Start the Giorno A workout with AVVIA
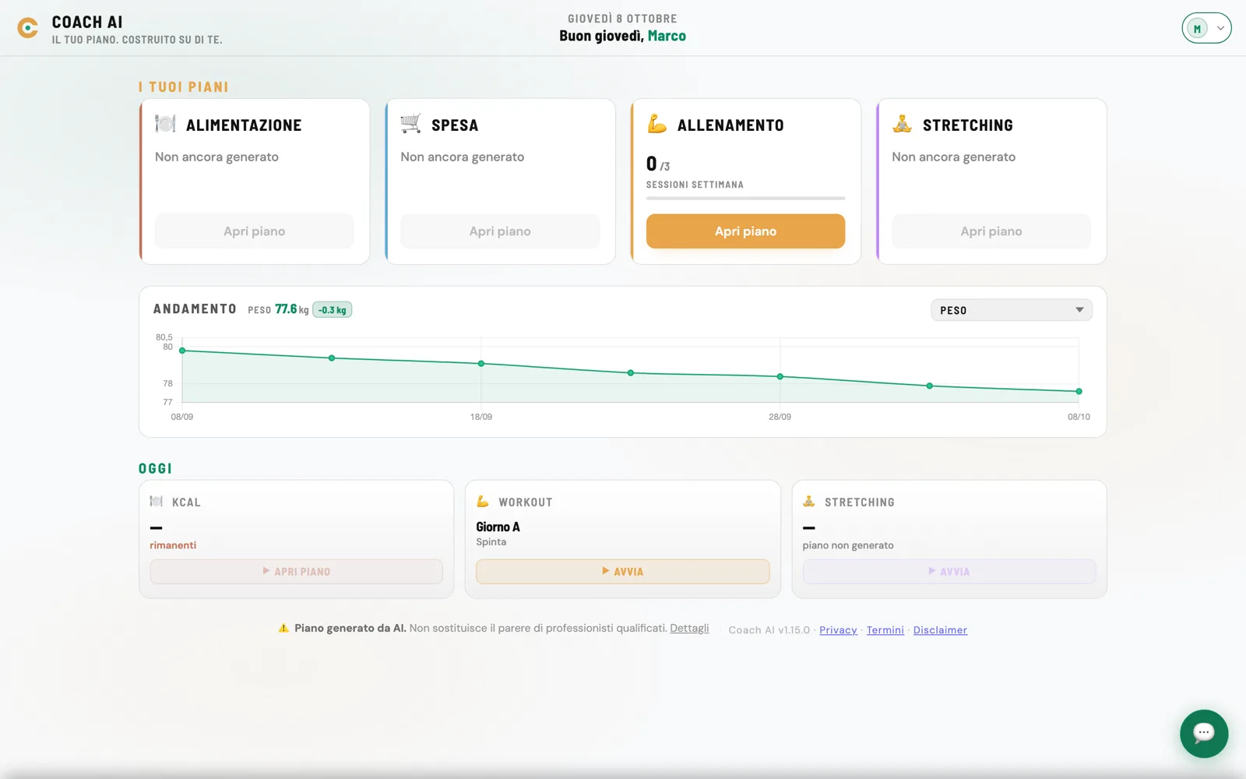The width and height of the screenshot is (1246, 779). (623, 572)
